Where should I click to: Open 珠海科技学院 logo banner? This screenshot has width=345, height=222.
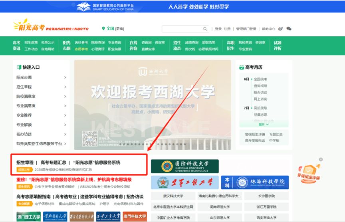click(255, 182)
